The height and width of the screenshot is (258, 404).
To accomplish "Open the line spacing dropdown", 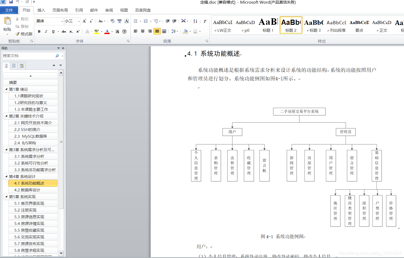I will [x=175, y=31].
